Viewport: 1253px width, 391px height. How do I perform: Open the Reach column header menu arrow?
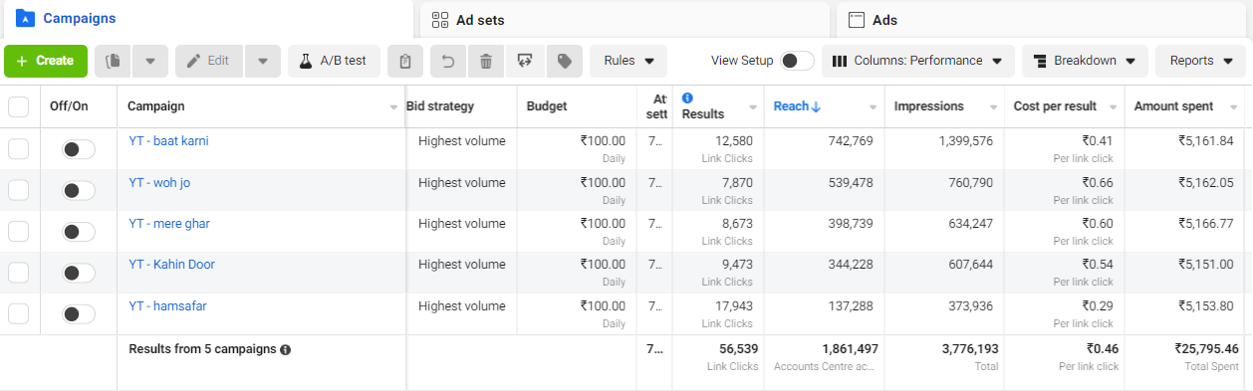874,107
